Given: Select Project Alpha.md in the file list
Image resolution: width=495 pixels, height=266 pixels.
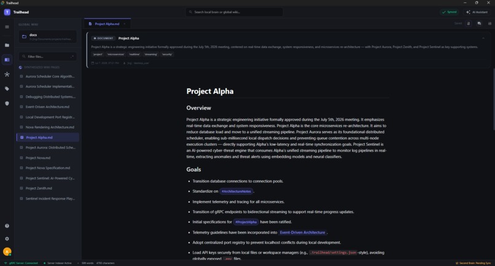Looking at the screenshot, I should coord(48,138).
